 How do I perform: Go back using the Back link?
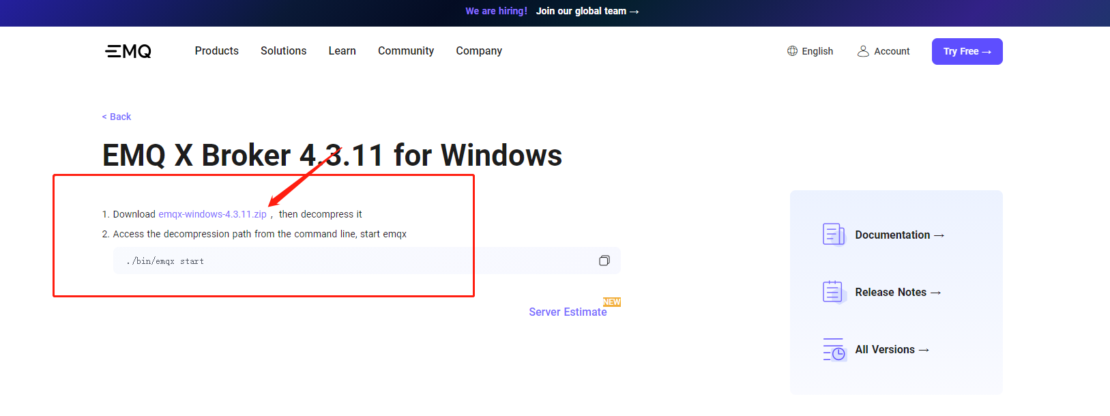(x=117, y=117)
